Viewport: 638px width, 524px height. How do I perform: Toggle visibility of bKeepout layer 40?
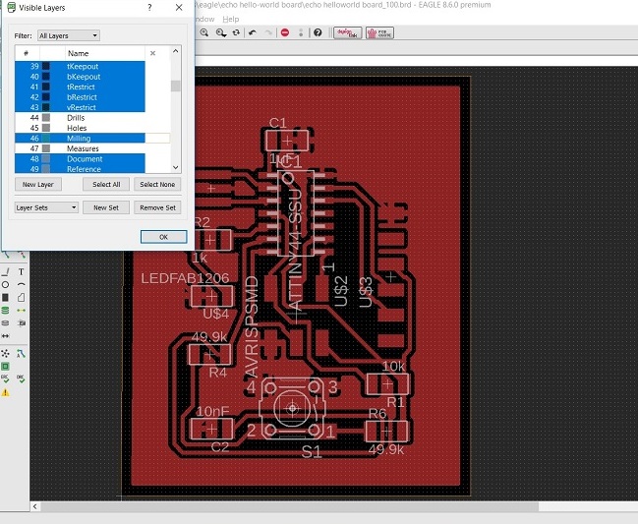coord(80,77)
